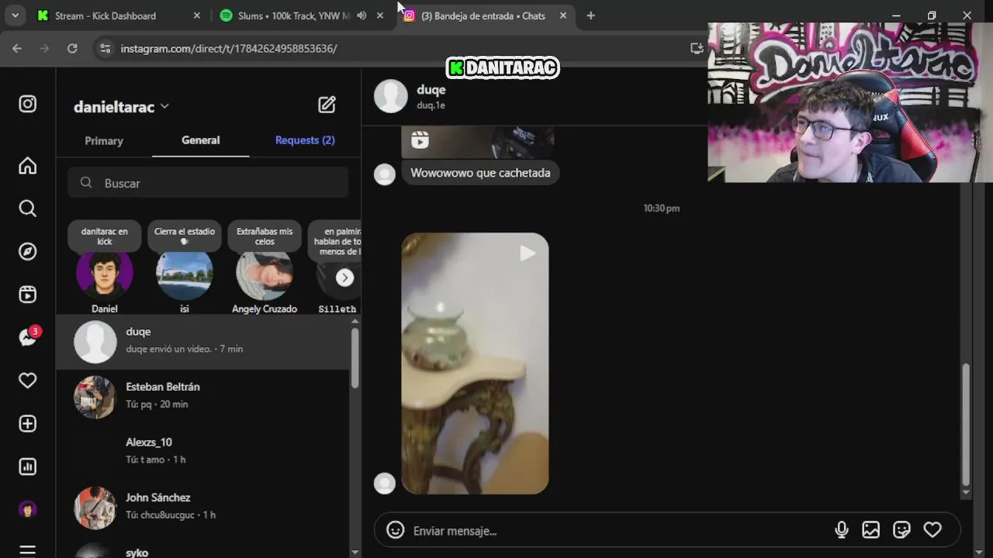Compose a new message pencil icon
The width and height of the screenshot is (993, 558).
coord(327,105)
